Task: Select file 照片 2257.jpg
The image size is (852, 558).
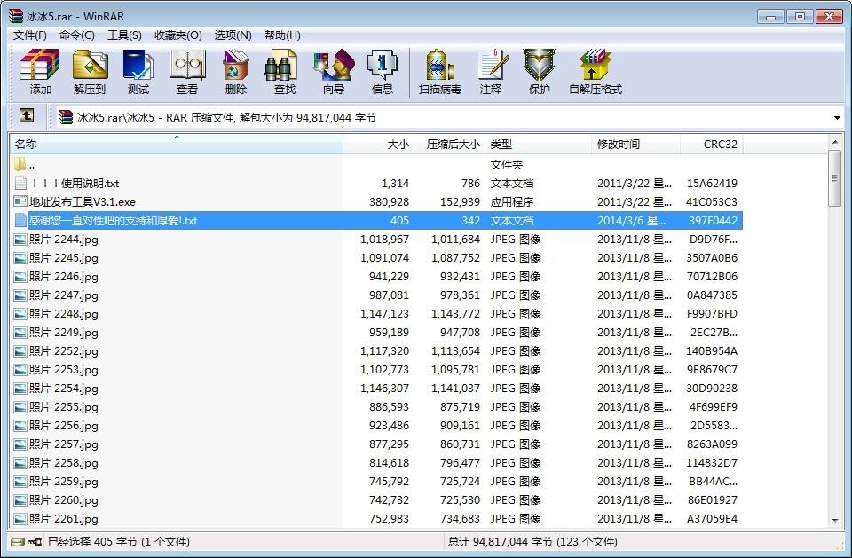Action: tap(376, 444)
